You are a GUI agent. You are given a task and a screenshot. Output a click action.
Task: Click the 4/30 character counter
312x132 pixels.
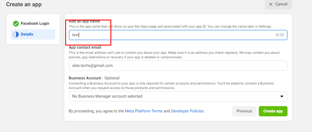[x=280, y=35]
